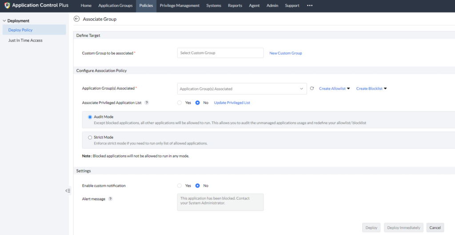Open the Policies tab
This screenshot has height=235, width=455.
146,5
